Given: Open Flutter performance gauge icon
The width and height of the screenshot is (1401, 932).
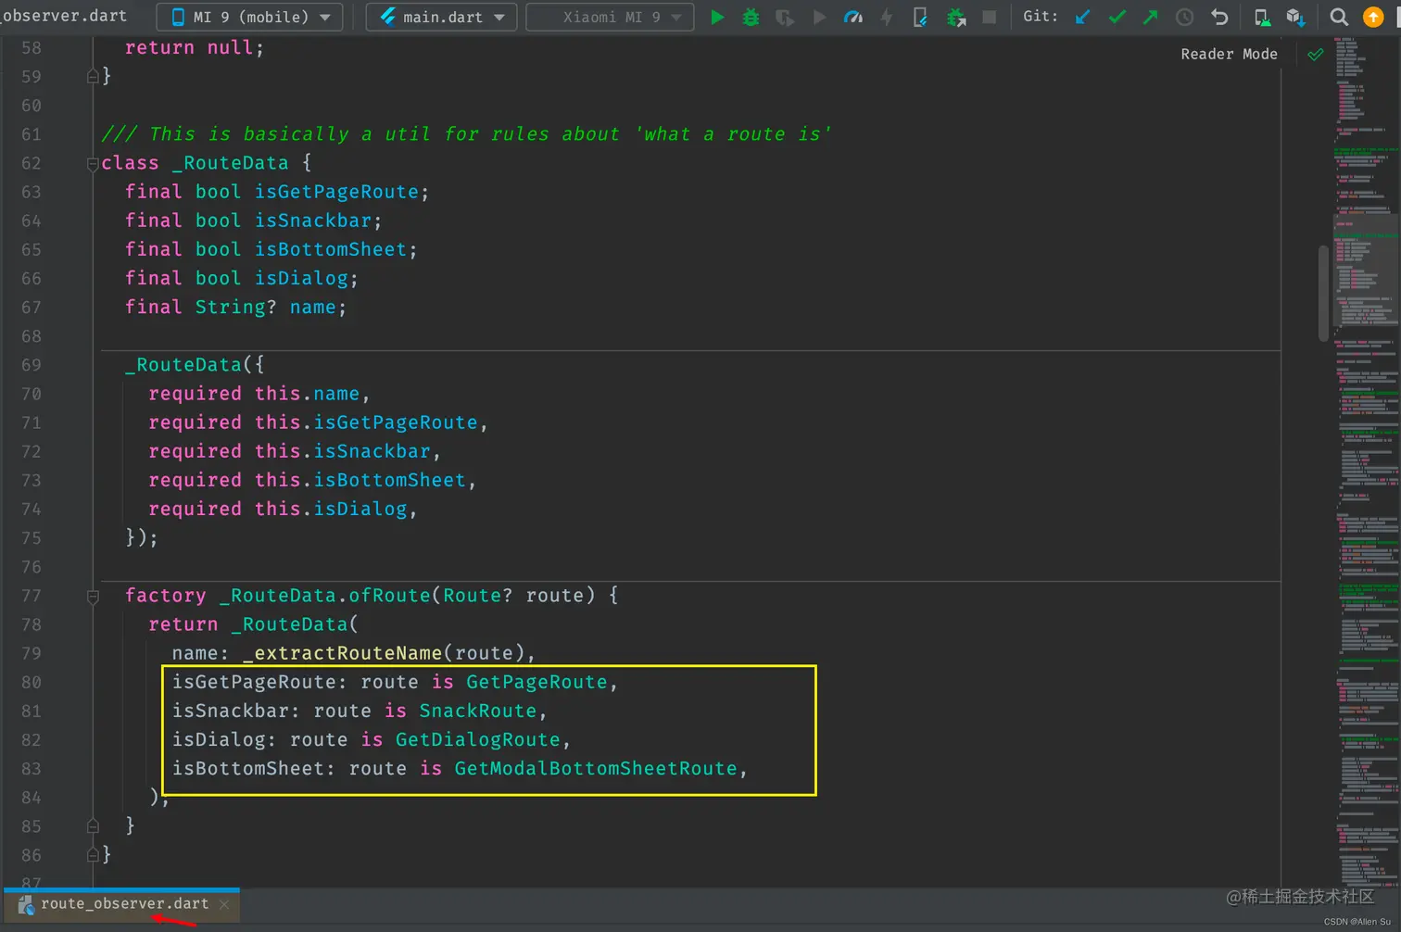Looking at the screenshot, I should tap(853, 17).
